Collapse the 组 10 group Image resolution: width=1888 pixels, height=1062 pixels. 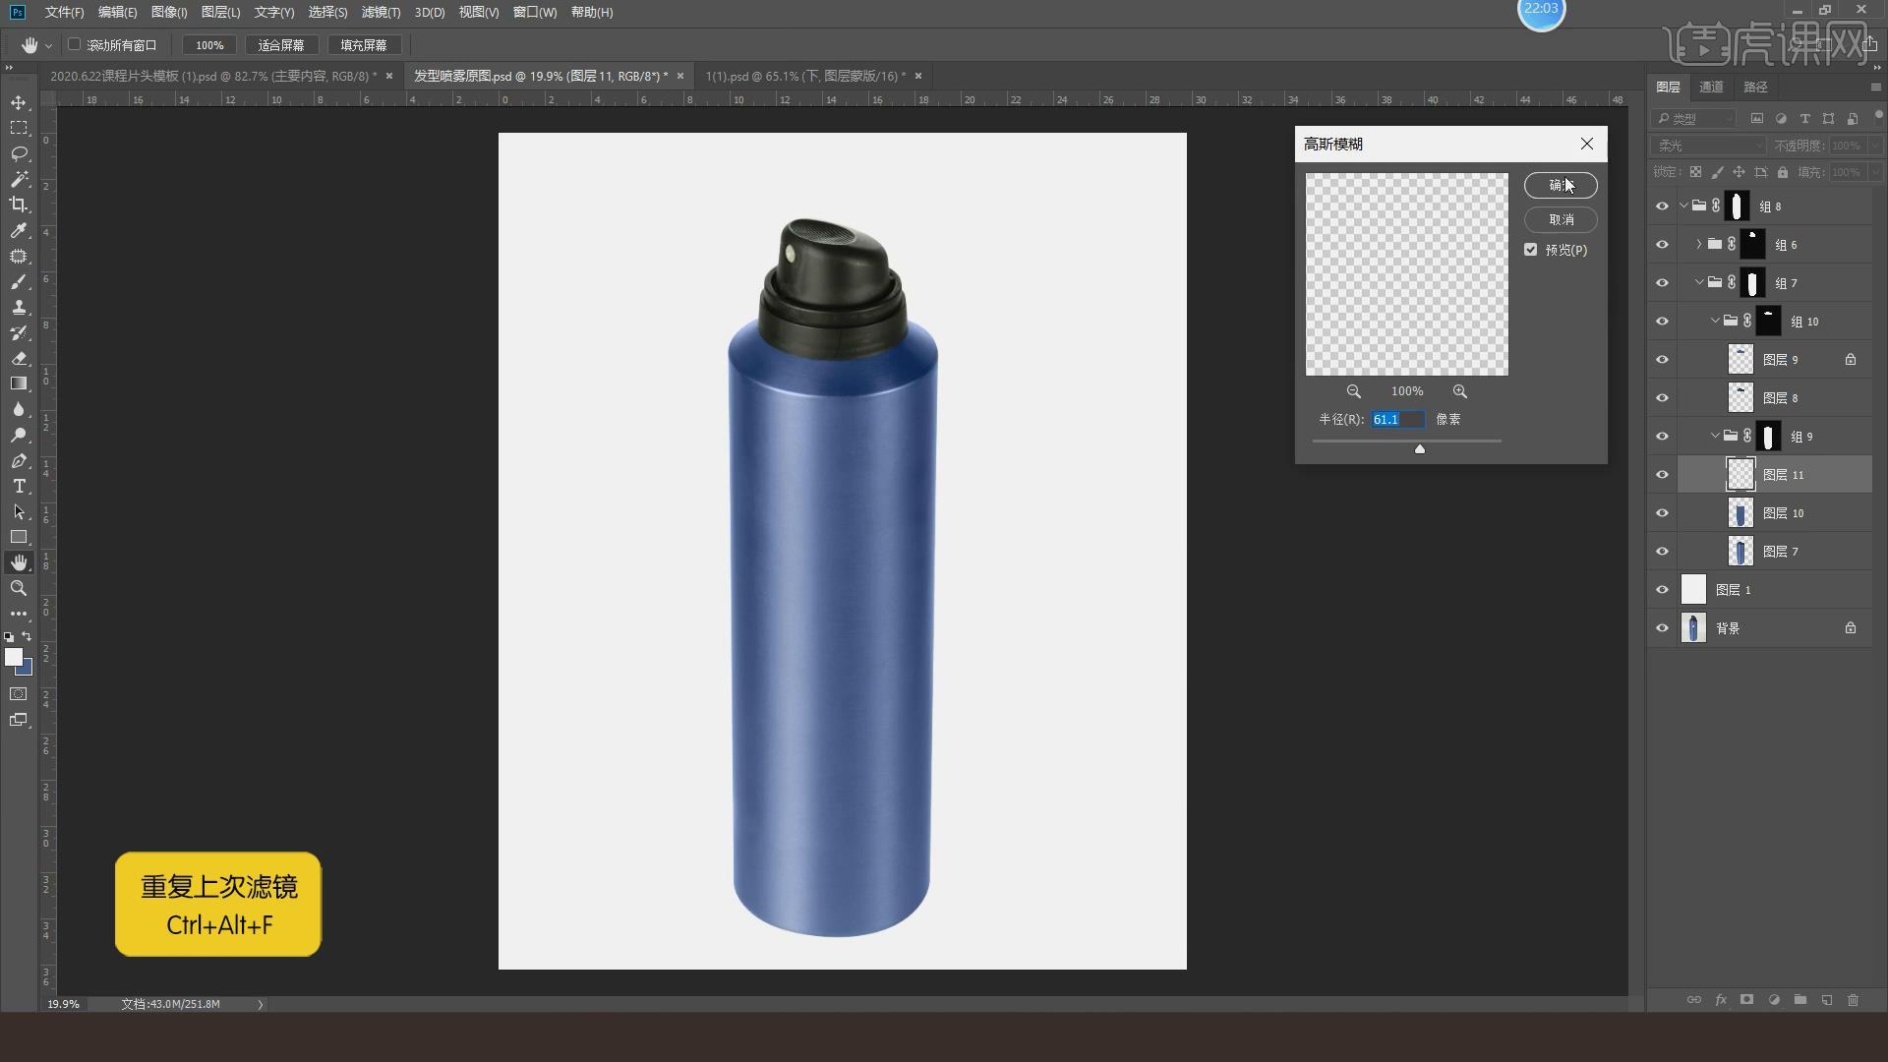1714,321
